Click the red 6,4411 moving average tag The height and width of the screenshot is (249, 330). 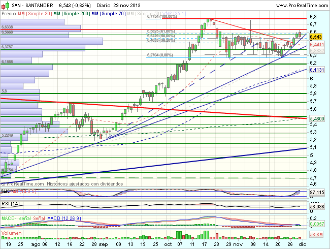pyautogui.click(x=317, y=44)
